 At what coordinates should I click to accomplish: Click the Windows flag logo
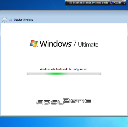coord(34,43)
